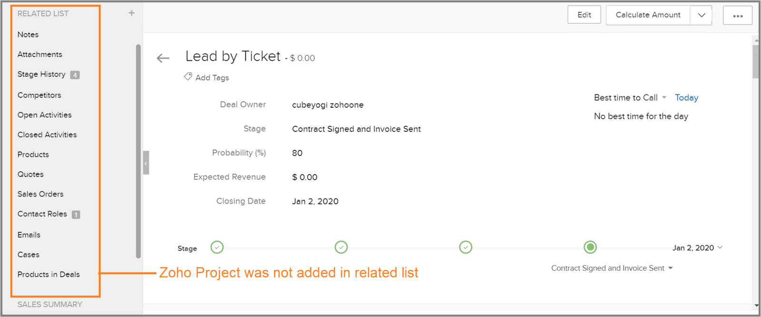Open Contract Signed and Invoice Sent stage dropdown
This screenshot has height=317, width=761.
click(x=612, y=268)
